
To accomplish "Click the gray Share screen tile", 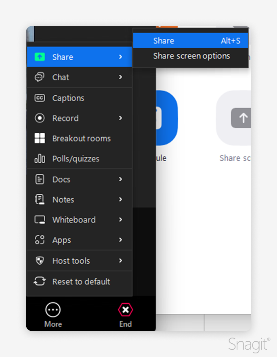I will pos(238,118).
